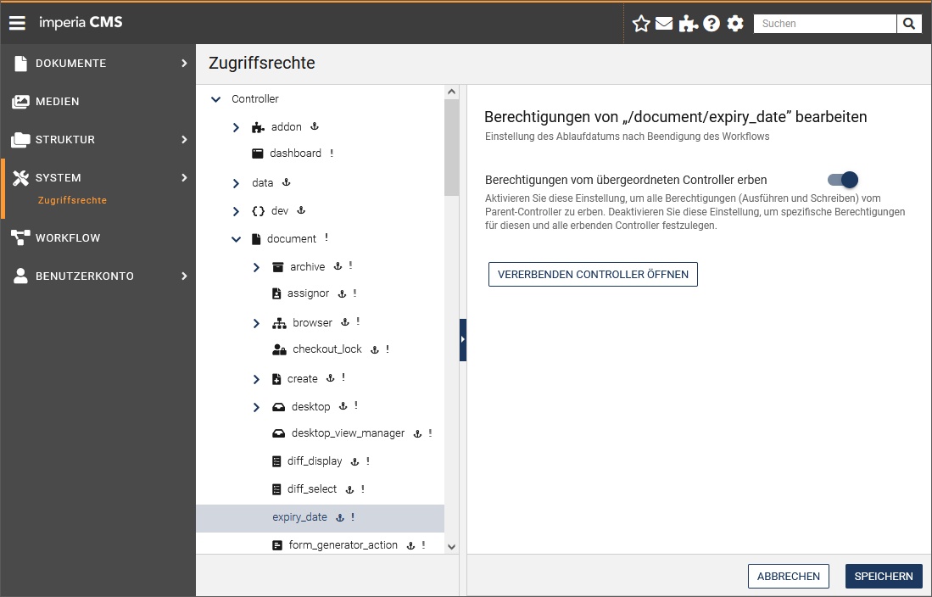Open the System menu

click(x=98, y=178)
